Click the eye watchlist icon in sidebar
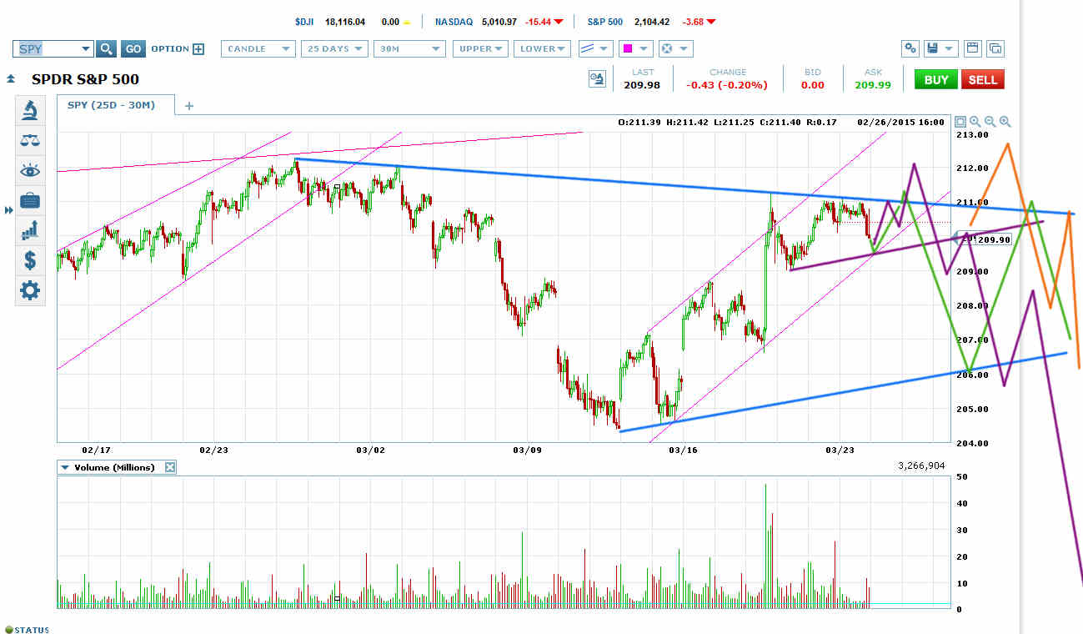This screenshot has height=634, width=1083. (x=30, y=170)
